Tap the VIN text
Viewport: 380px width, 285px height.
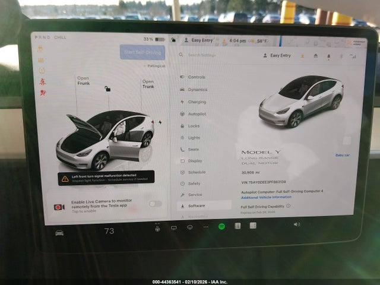pyautogui.click(x=264, y=182)
